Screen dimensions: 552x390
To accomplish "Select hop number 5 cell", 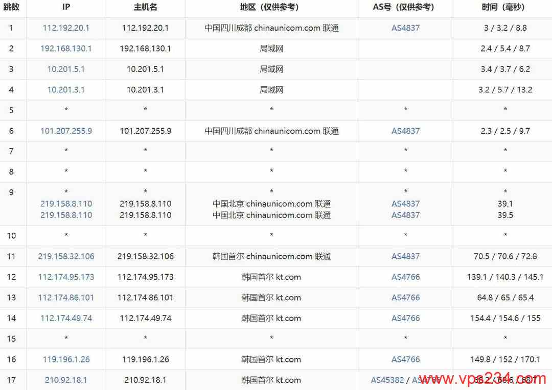I will point(11,110).
